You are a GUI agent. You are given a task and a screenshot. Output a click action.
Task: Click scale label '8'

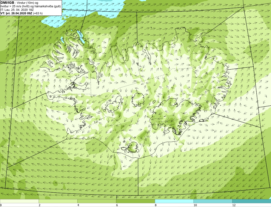[x=156, y=205]
